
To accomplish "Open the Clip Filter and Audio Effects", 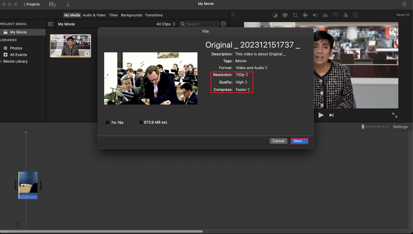I will tap(345, 15).
